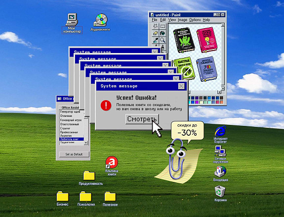Open the Image menu in Paint
The height and width of the screenshot is (217, 284).
coord(182,20)
